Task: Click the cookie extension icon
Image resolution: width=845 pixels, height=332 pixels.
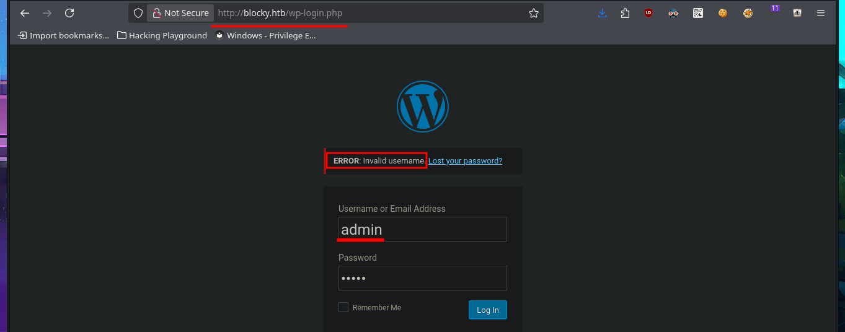Action: click(x=723, y=13)
